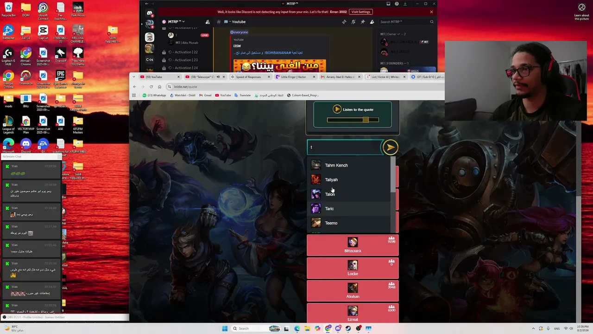Open the browser apps grid icon
Image resolution: width=593 pixels, height=334 pixels.
[x=134, y=96]
